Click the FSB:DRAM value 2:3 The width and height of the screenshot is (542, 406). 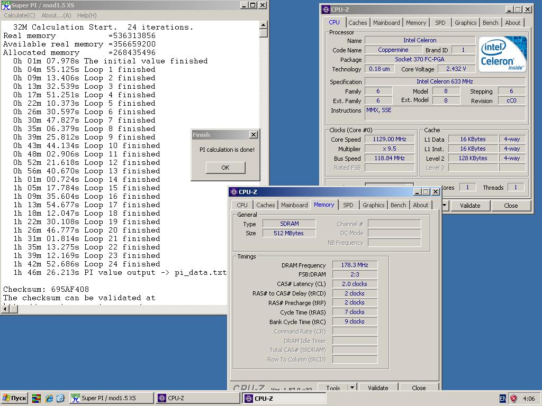[x=355, y=274]
